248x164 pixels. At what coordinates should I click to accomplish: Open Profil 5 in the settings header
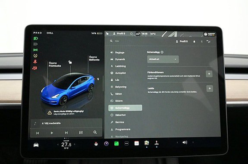click(182, 41)
